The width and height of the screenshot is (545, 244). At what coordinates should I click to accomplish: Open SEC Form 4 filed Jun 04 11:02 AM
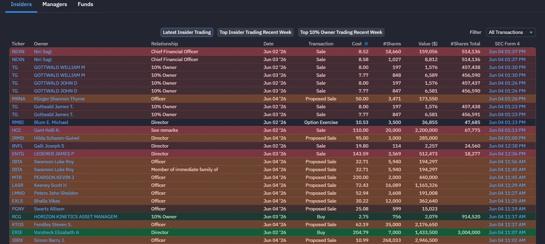click(507, 240)
